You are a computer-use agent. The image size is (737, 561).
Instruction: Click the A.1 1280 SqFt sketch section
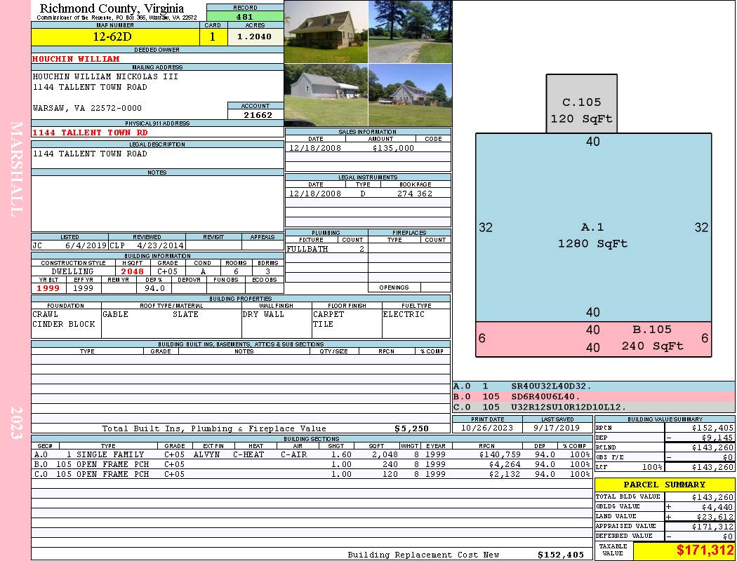click(x=593, y=228)
